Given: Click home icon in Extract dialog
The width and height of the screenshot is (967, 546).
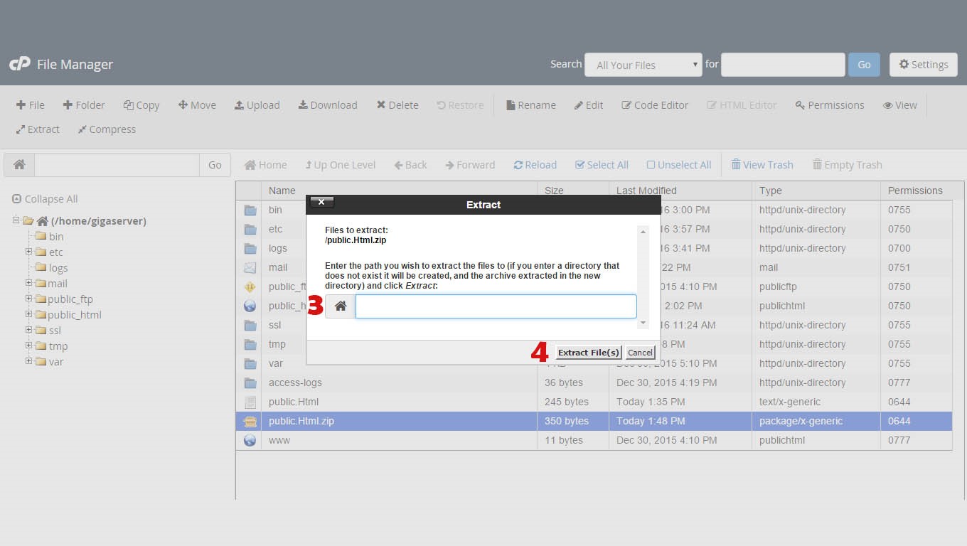Looking at the screenshot, I should coord(341,306).
